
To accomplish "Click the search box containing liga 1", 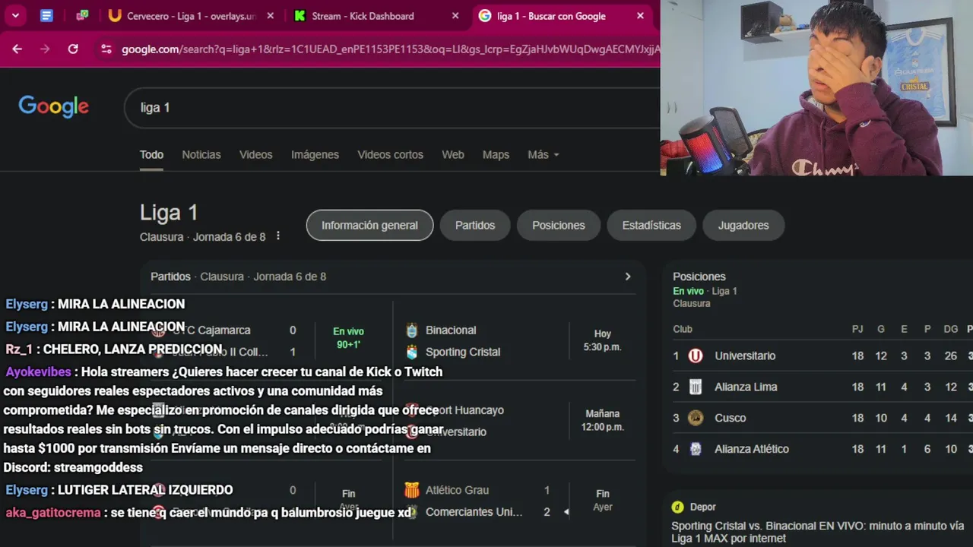I will click(392, 107).
